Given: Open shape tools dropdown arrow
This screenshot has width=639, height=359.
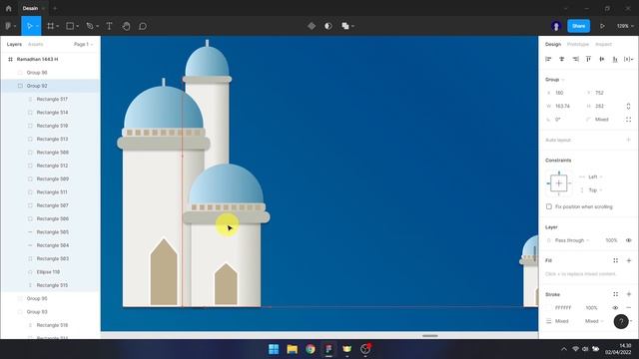Looking at the screenshot, I should click(x=78, y=26).
